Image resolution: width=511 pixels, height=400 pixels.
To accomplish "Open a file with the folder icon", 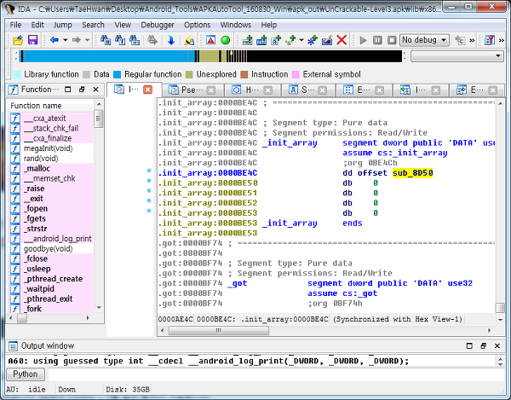I will [x=18, y=40].
